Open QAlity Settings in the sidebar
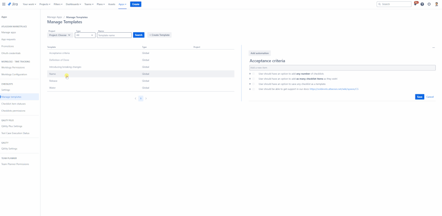The image size is (442, 216). click(x=9, y=149)
